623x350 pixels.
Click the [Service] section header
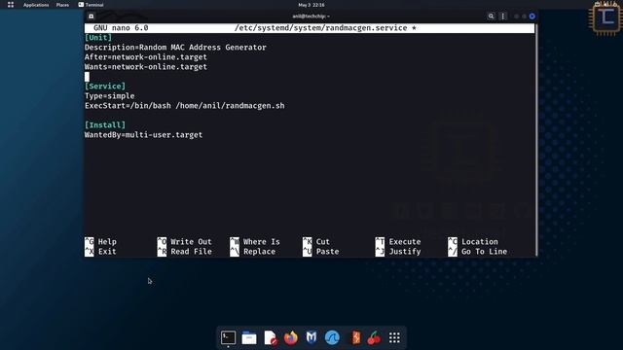click(105, 87)
